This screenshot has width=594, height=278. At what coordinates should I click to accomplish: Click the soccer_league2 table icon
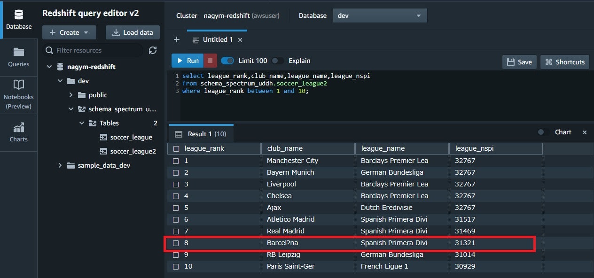pyautogui.click(x=104, y=151)
